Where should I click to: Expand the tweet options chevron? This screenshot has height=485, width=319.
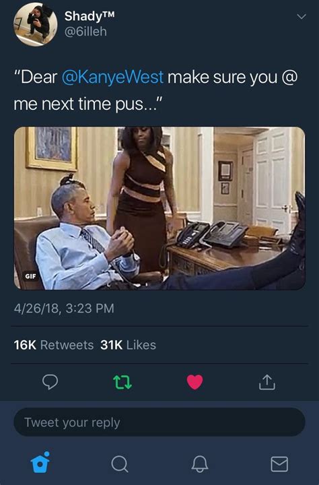(302, 16)
